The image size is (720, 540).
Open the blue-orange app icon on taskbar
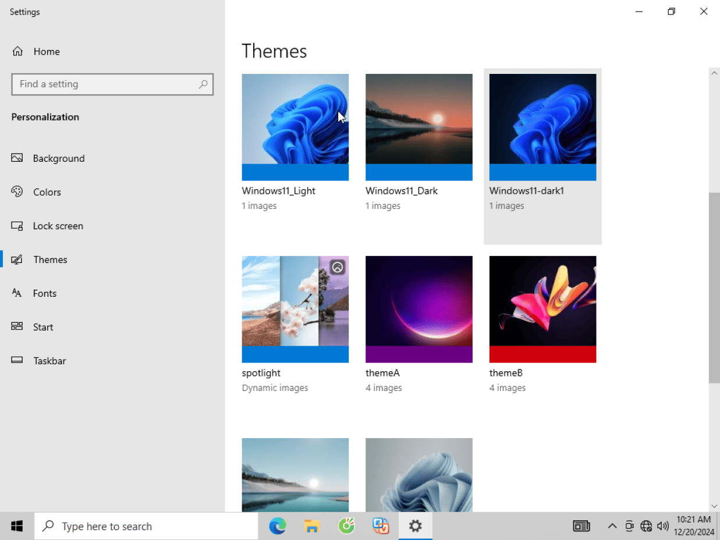381,526
